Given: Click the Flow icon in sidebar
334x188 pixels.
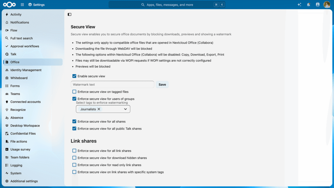Looking at the screenshot, I should pos(7,30).
